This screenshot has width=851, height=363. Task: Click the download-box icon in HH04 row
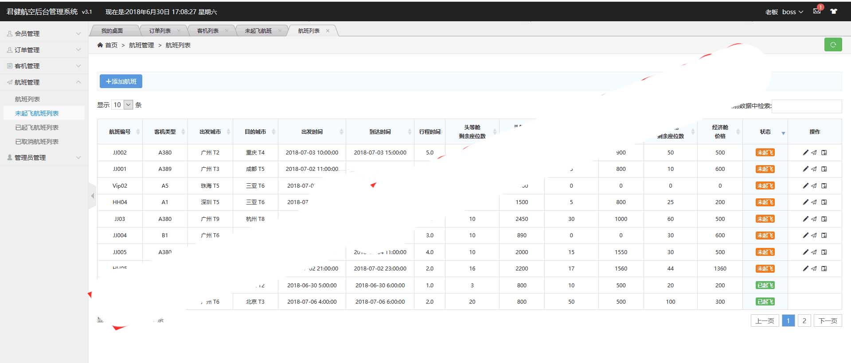pyautogui.click(x=824, y=202)
